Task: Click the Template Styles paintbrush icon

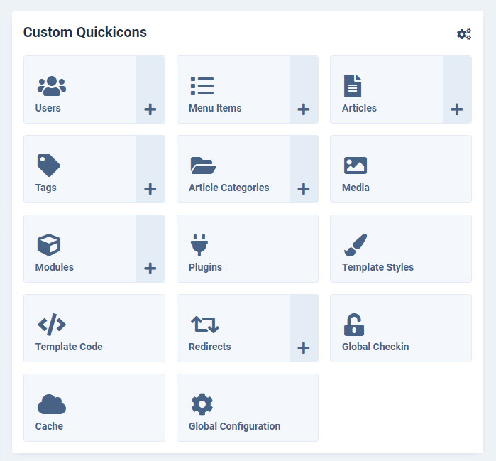Action: coord(355,245)
